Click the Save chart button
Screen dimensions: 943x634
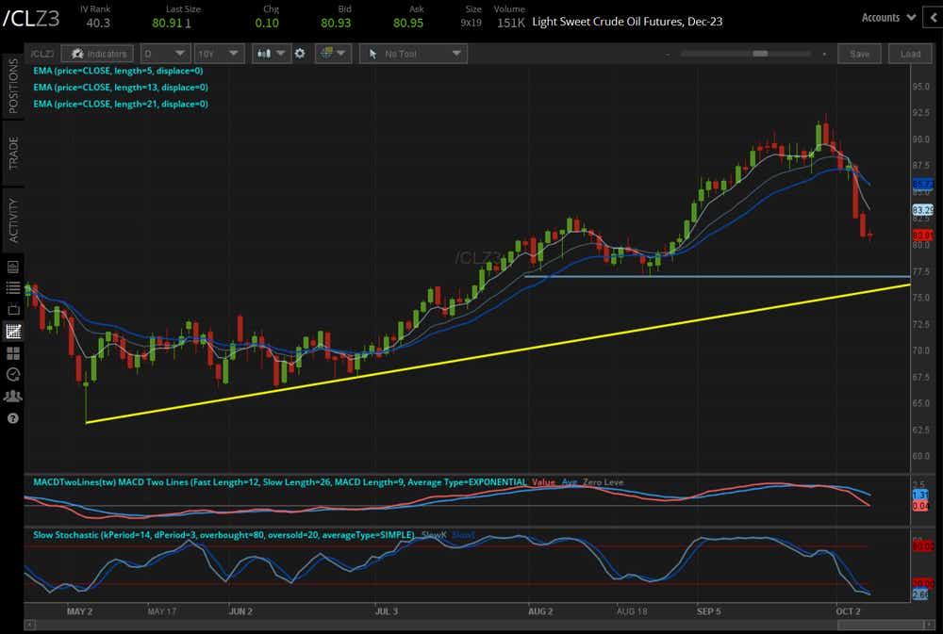(x=859, y=54)
